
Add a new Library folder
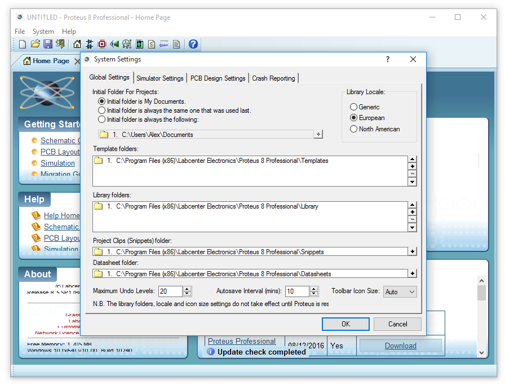tap(412, 213)
